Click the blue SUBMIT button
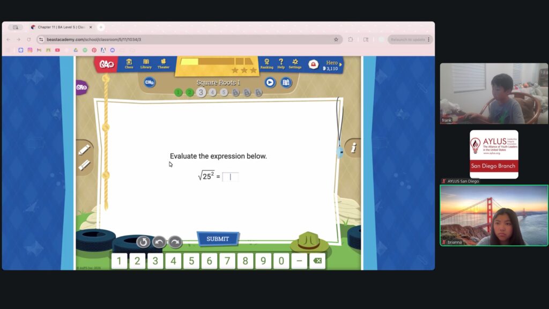549x309 pixels. point(218,239)
